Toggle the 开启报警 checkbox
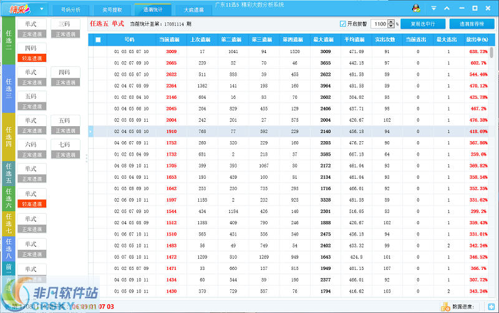This screenshot has width=499, height=313. coord(342,24)
